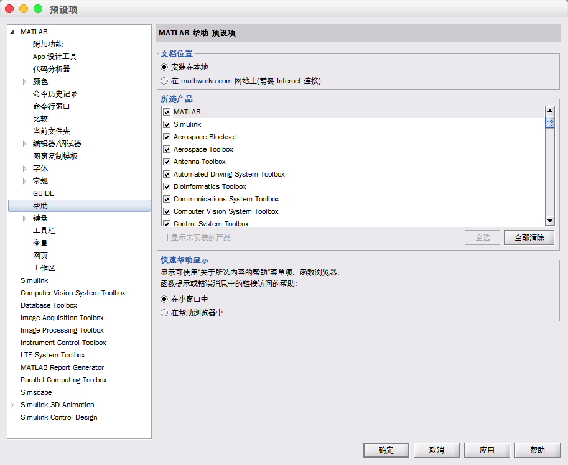
Task: Select Computer Vision System Toolbox tree item
Action: coord(73,293)
